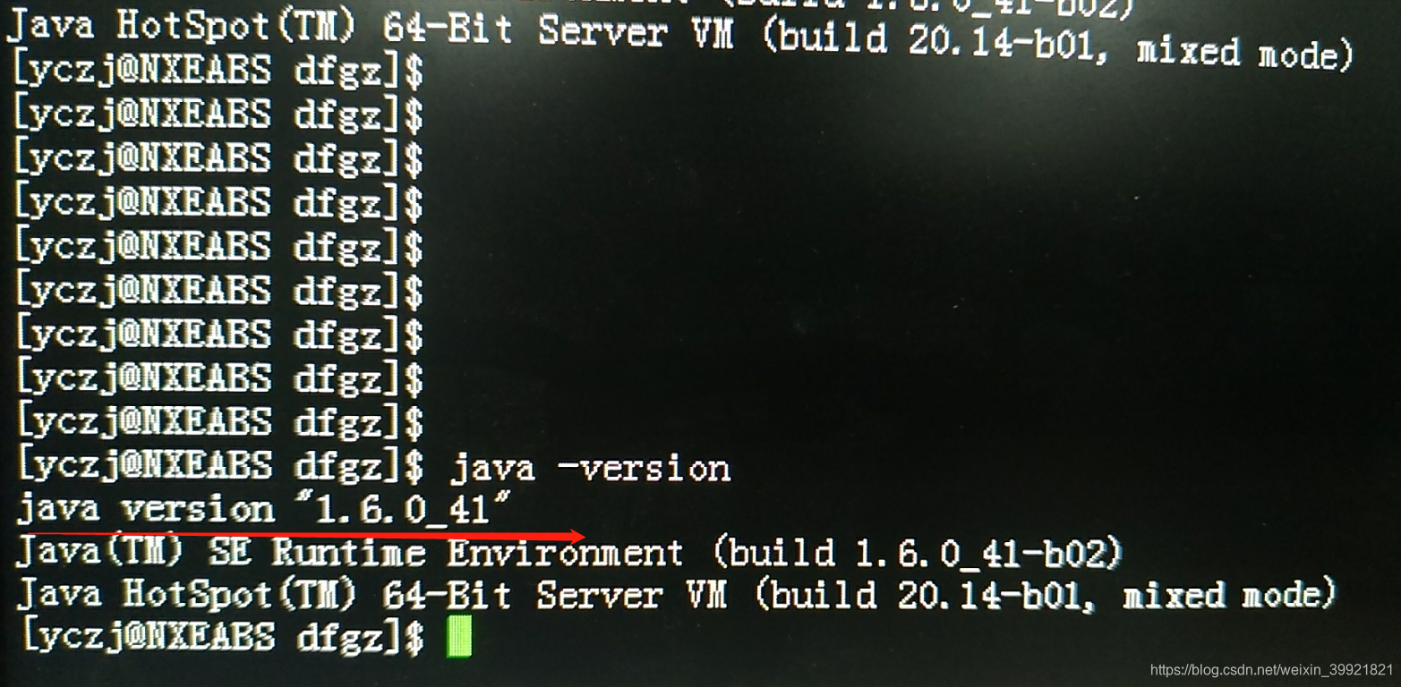Click "(build 1.6.0_41-b02)" in bottom output
The height and width of the screenshot is (687, 1401).
pos(918,553)
